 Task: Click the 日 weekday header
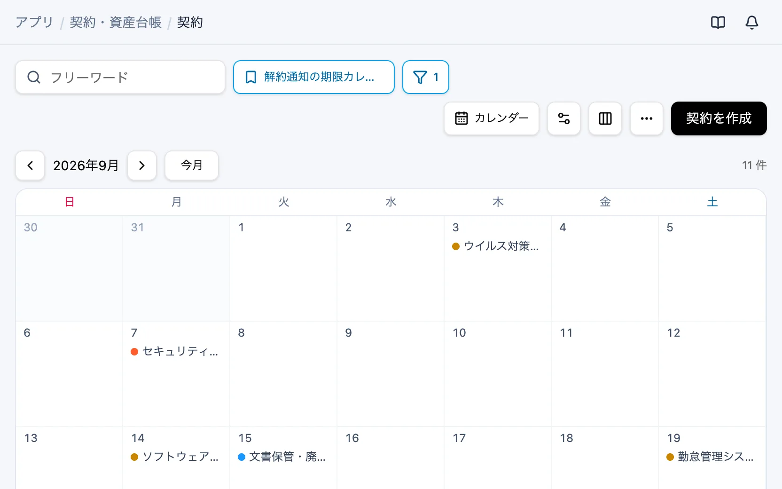[x=70, y=202]
